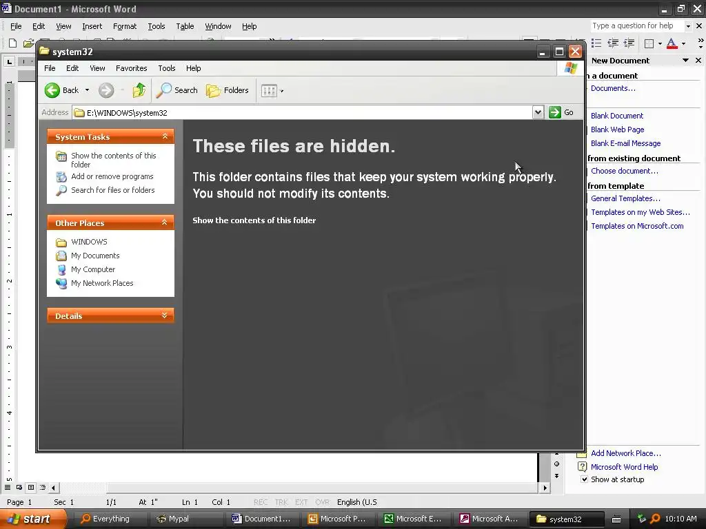The image size is (706, 529).
Task: Click the Go button next to Address
Action: tap(561, 112)
